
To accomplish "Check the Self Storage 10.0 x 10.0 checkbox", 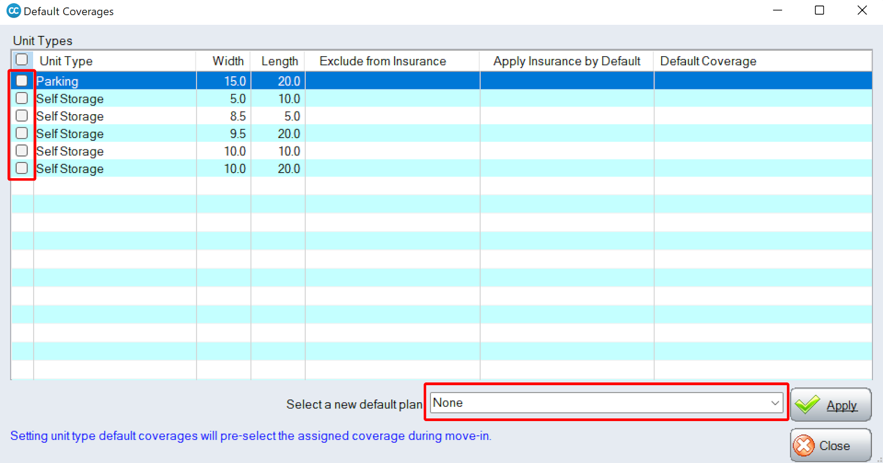I will [22, 151].
